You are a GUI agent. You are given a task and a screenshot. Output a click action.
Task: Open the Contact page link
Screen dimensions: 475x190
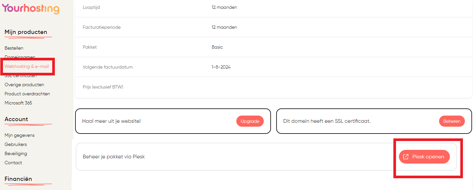click(x=13, y=163)
